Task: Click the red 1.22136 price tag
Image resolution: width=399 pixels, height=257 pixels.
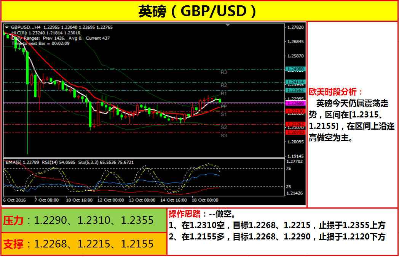Action: (x=295, y=111)
